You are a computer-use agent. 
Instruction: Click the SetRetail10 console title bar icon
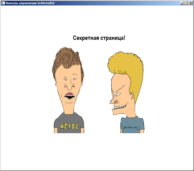click(3, 3)
